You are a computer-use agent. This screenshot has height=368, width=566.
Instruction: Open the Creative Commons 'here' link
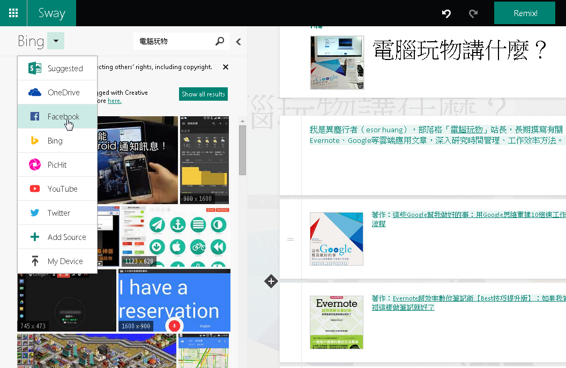114,101
